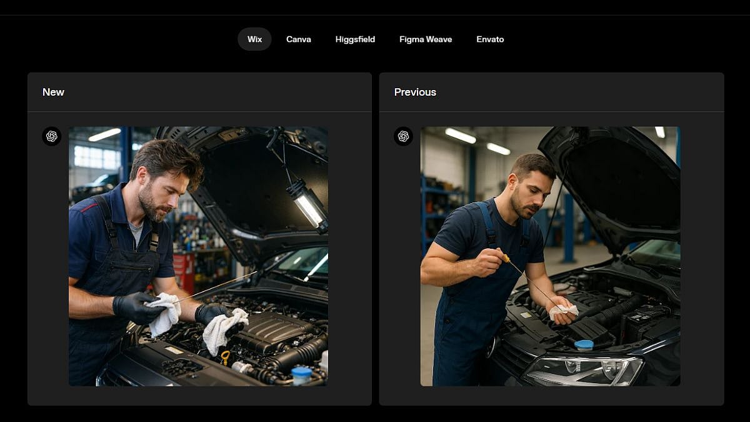Select the Wix tab
Screen dimensions: 750x422
[x=254, y=39]
